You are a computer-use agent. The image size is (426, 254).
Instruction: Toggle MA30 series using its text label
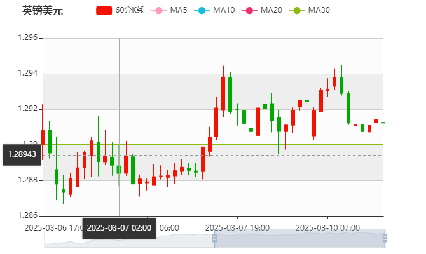tap(319, 10)
